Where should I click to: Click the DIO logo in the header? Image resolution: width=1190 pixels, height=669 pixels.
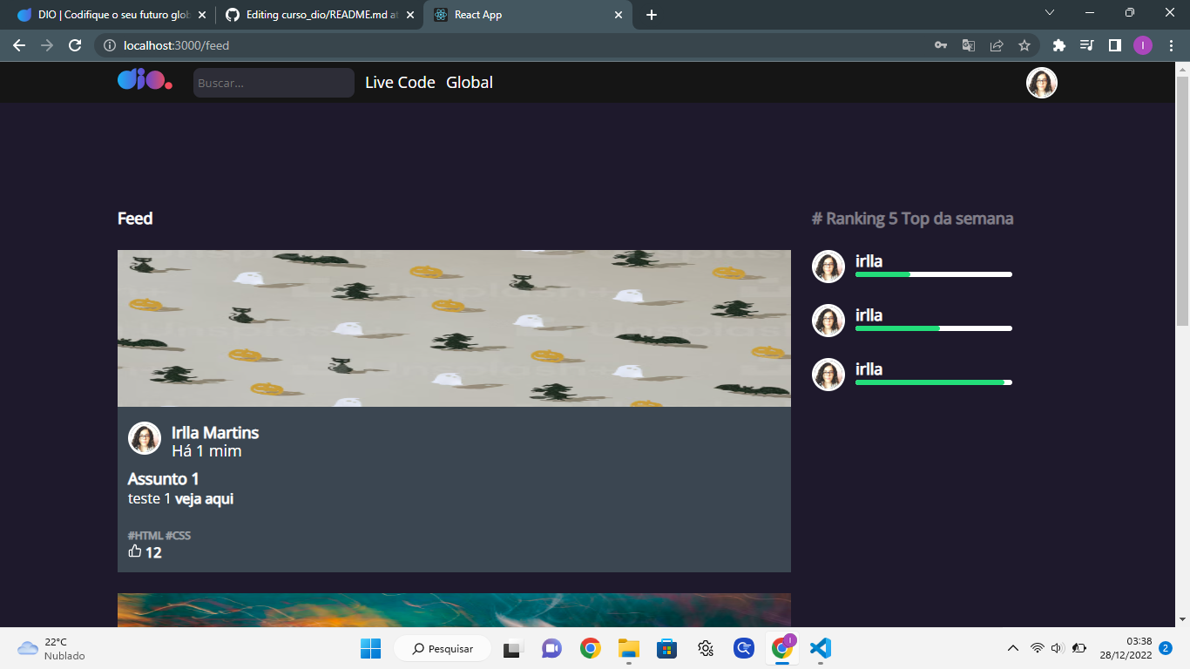point(145,80)
